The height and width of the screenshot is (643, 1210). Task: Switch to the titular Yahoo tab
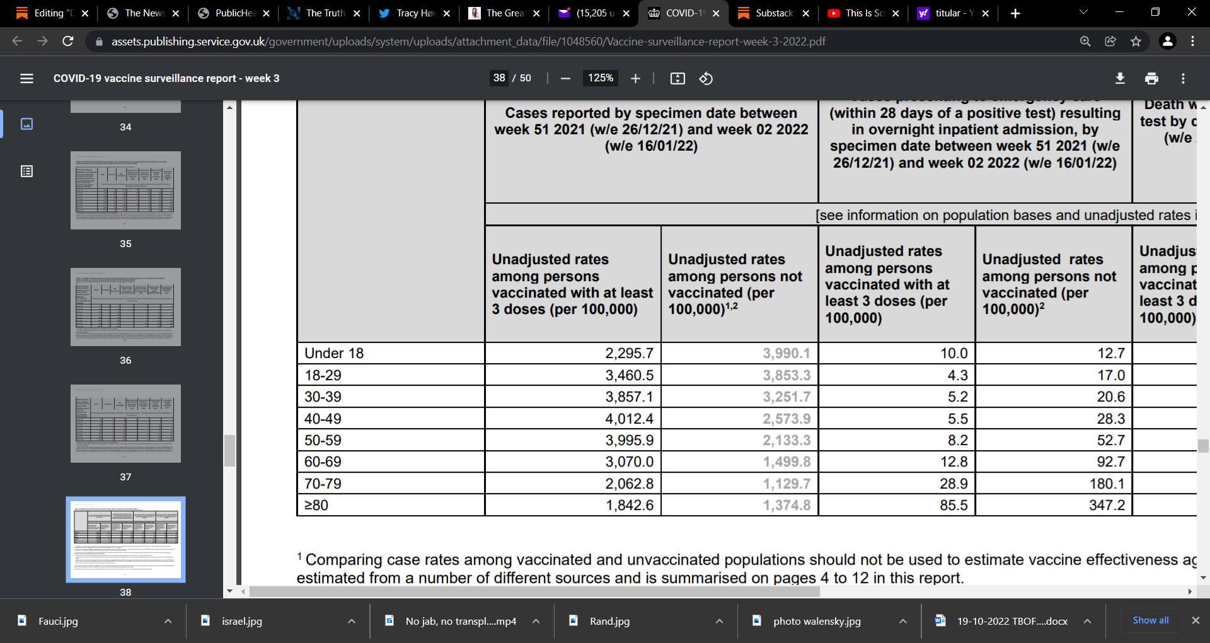click(954, 13)
